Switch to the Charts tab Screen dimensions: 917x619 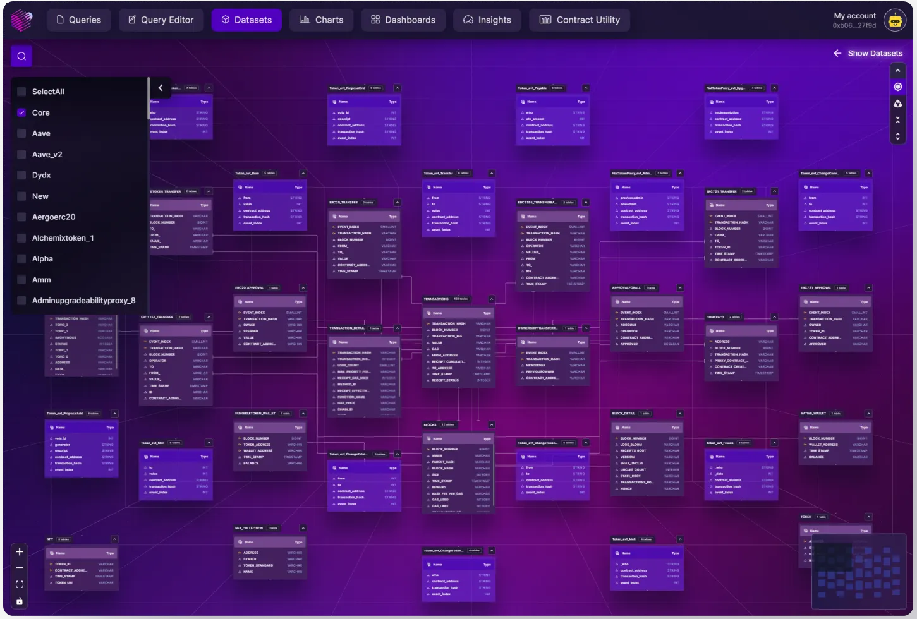pyautogui.click(x=321, y=20)
